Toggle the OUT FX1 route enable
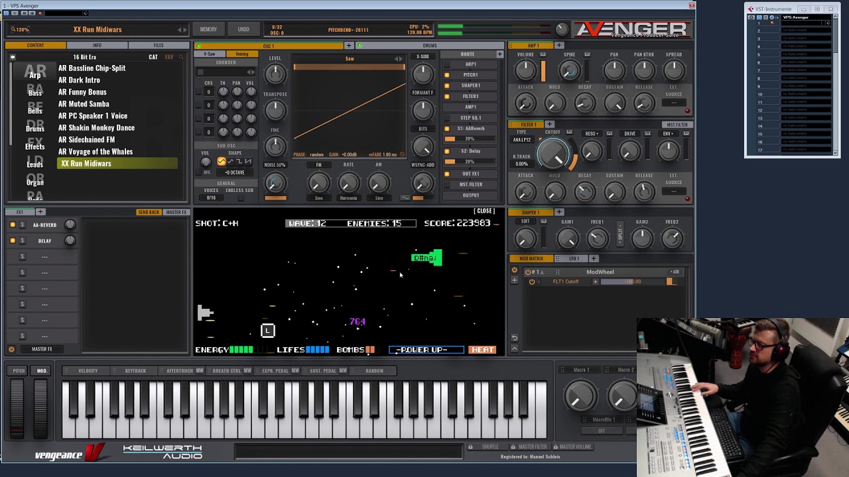The image size is (849, 477). click(x=447, y=174)
